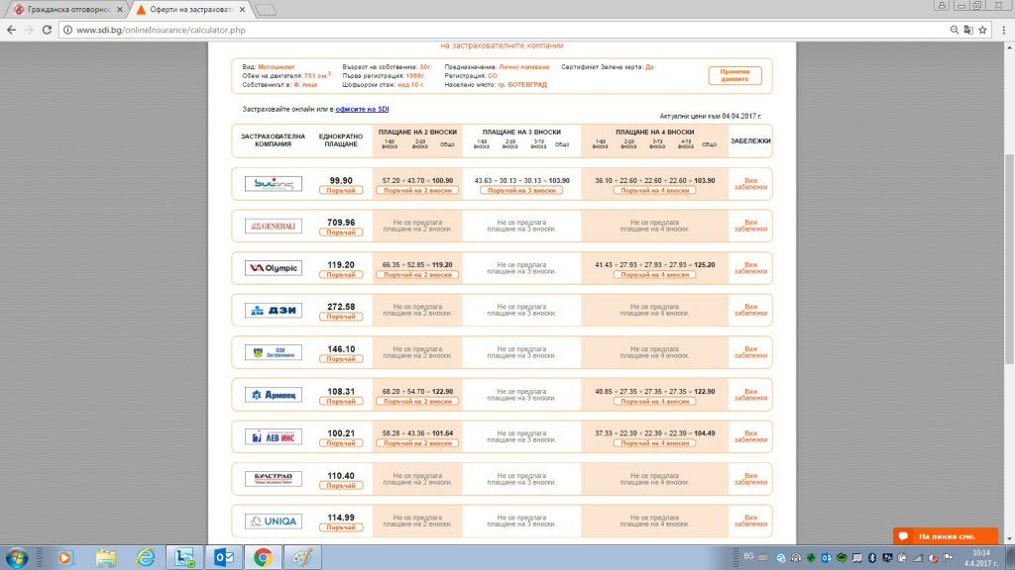
Task: Click the address bar URL field
Action: pyautogui.click(x=505, y=30)
